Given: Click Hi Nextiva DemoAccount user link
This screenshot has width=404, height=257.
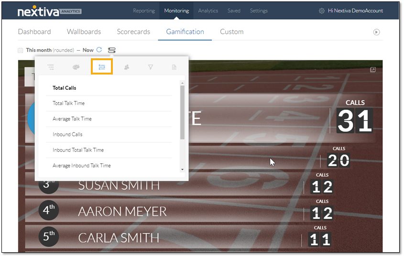Looking at the screenshot, I should coord(355,11).
